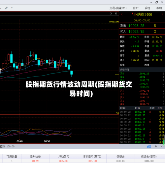Restore the application window with the title bar button
Image resolution: width=165 pixels, height=180 pixels.
[x=157, y=2]
